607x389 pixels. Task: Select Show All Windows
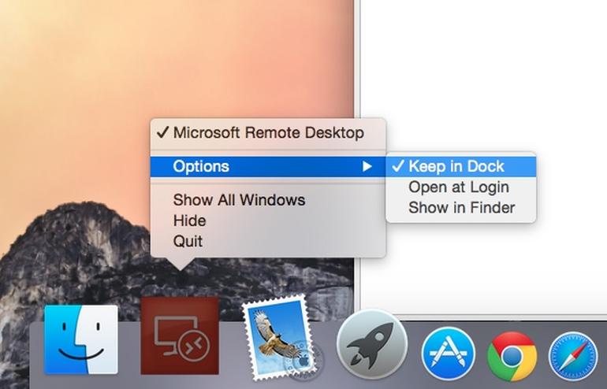pyautogui.click(x=268, y=200)
